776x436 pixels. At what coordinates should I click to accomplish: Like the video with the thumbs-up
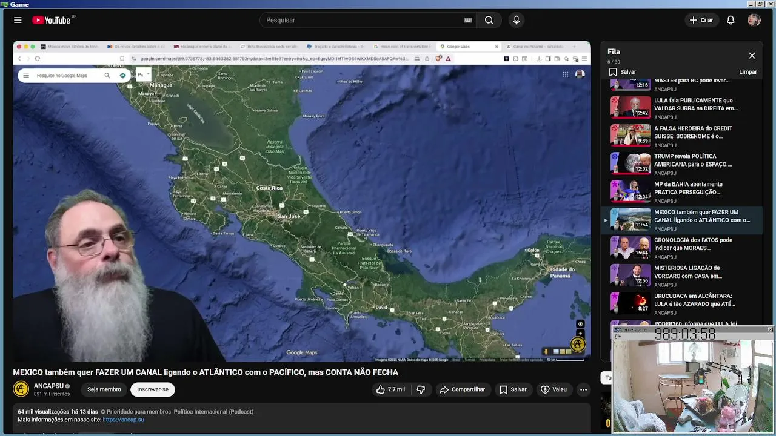(x=390, y=389)
